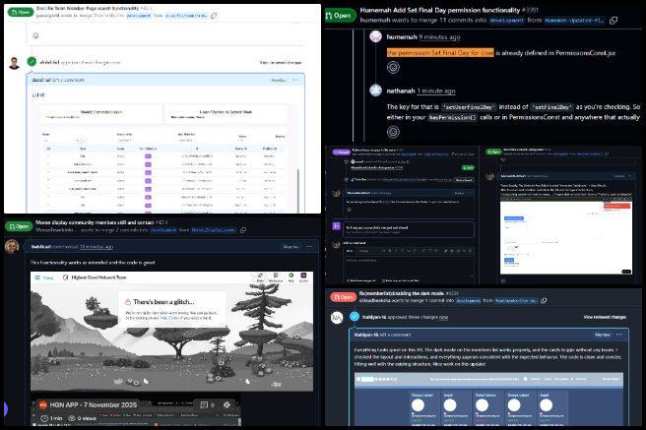Click '13 minutes ago' timestamp on bottom-left comment

(x=96, y=247)
